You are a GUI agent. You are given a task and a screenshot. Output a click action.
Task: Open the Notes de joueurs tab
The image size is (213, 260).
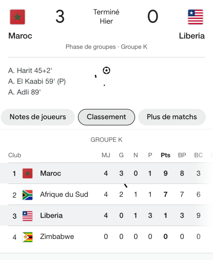[x=38, y=117]
